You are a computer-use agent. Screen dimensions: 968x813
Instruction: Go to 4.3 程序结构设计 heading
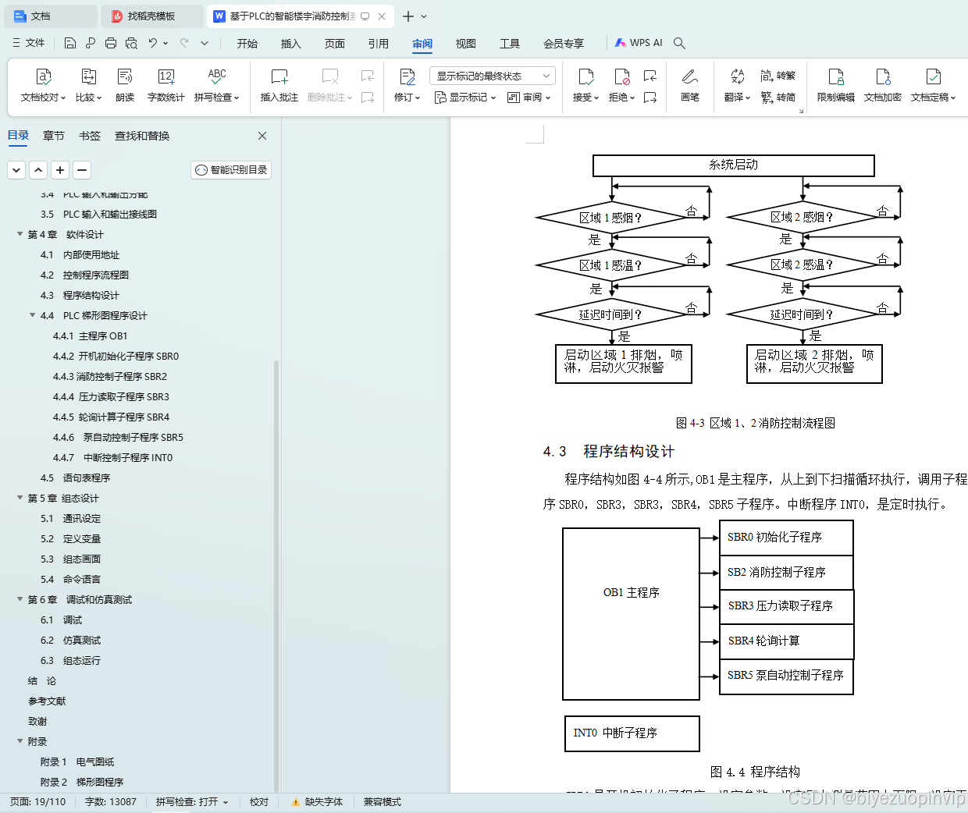[x=80, y=295]
